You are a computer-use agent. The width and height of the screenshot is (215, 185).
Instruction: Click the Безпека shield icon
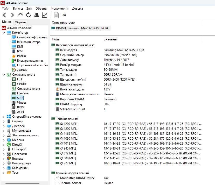click(9, 159)
